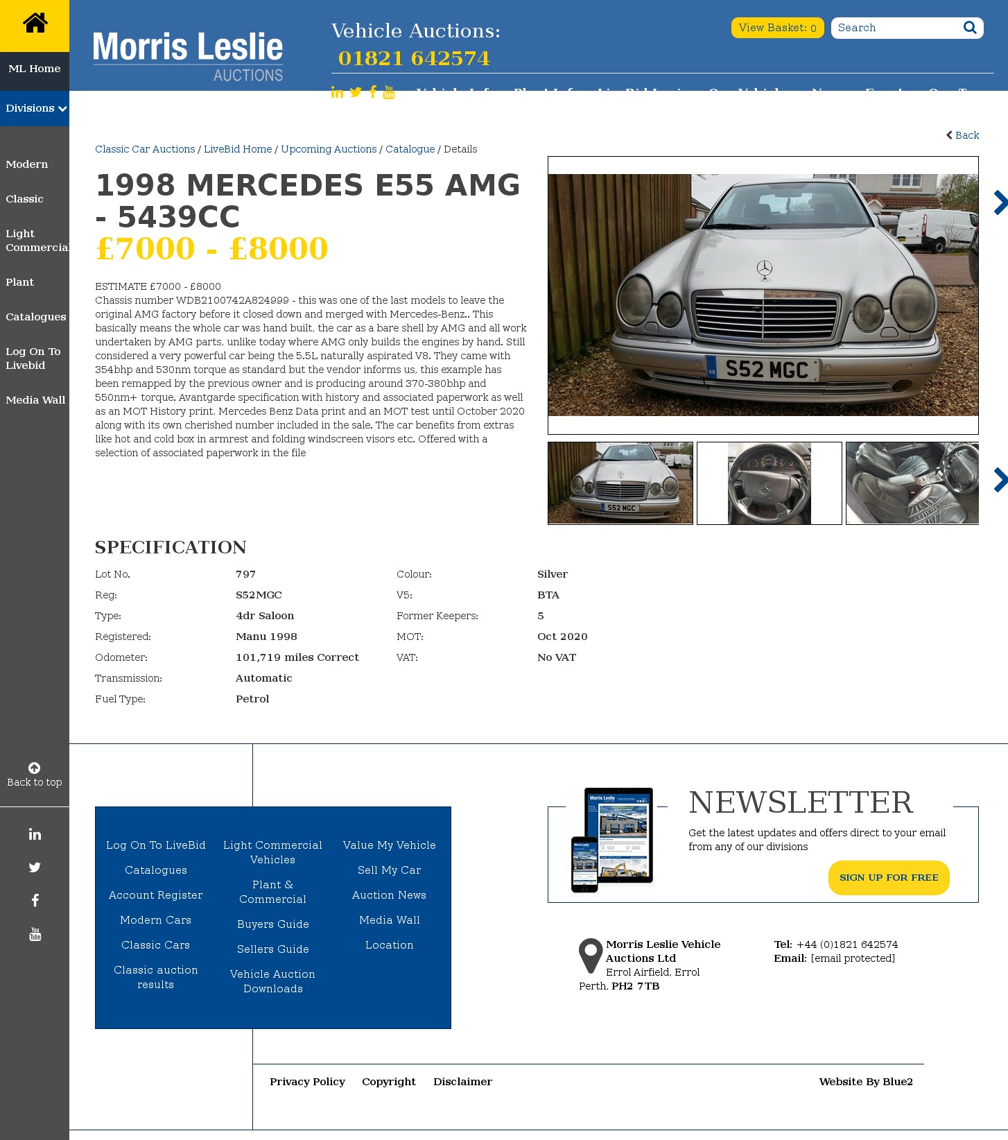Open Light Commercial sidebar item
Image resolution: width=1008 pixels, height=1140 pixels.
[x=37, y=241]
